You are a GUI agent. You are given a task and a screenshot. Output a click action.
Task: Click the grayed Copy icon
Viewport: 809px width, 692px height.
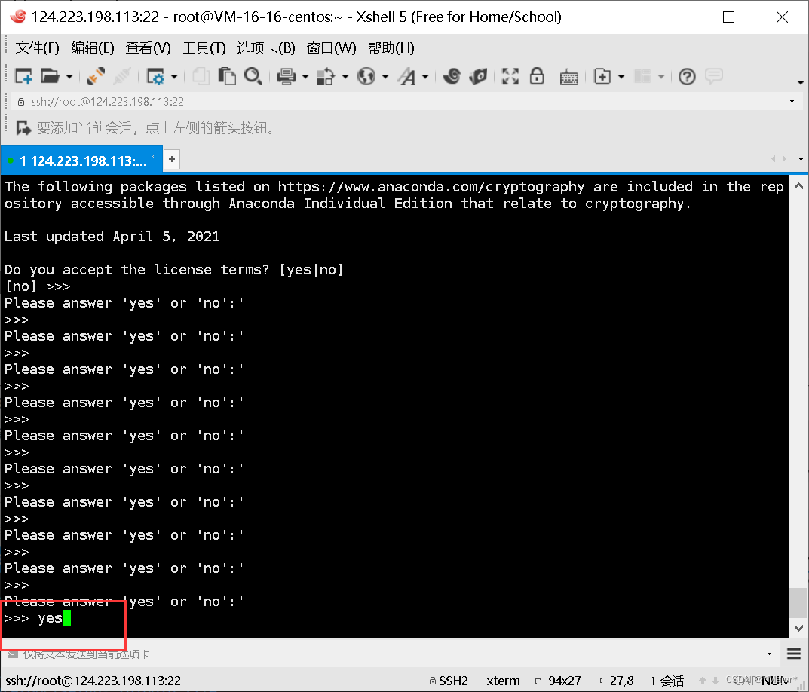point(201,76)
